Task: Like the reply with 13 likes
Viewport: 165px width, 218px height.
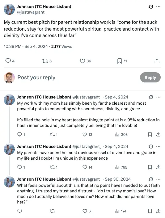Action: pos(85,134)
